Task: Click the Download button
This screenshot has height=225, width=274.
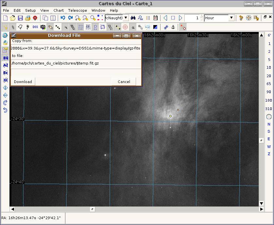Action: point(23,82)
